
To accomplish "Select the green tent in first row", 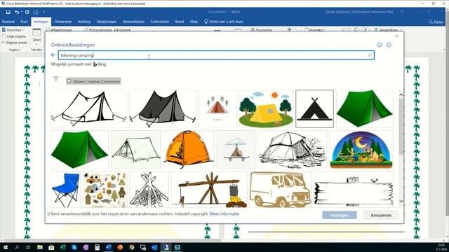I will click(364, 108).
